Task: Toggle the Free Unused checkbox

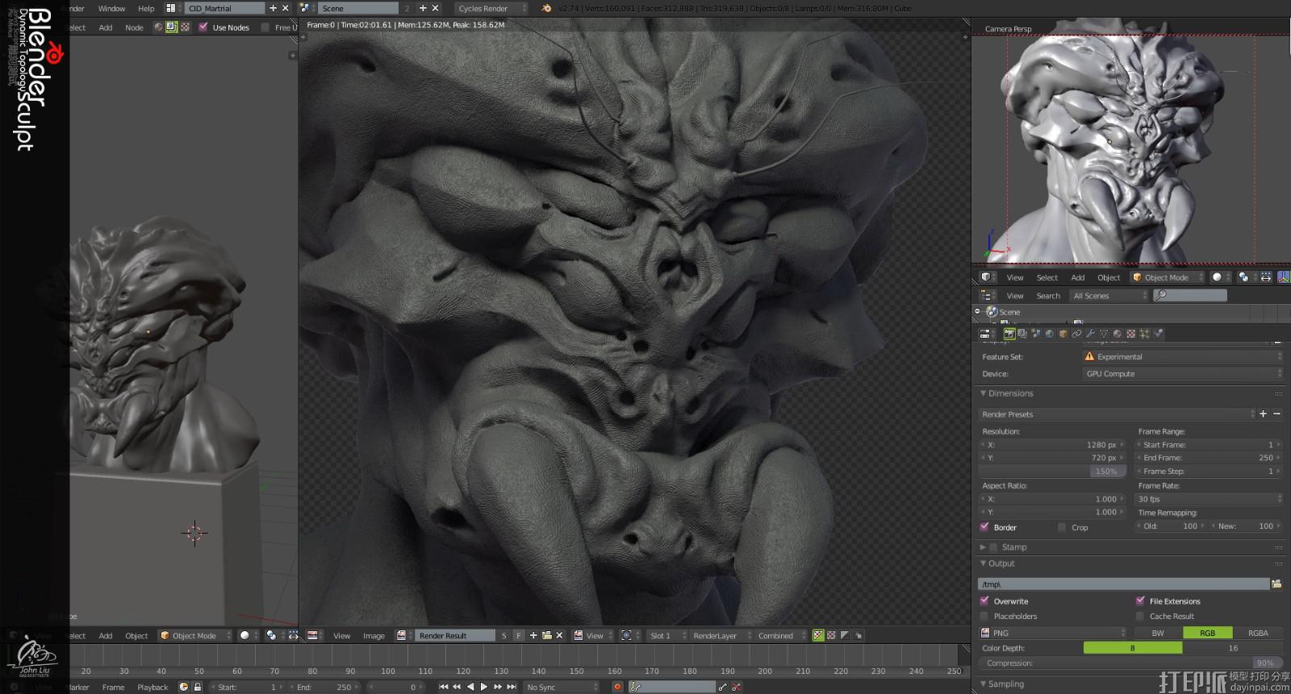Action: tap(265, 27)
